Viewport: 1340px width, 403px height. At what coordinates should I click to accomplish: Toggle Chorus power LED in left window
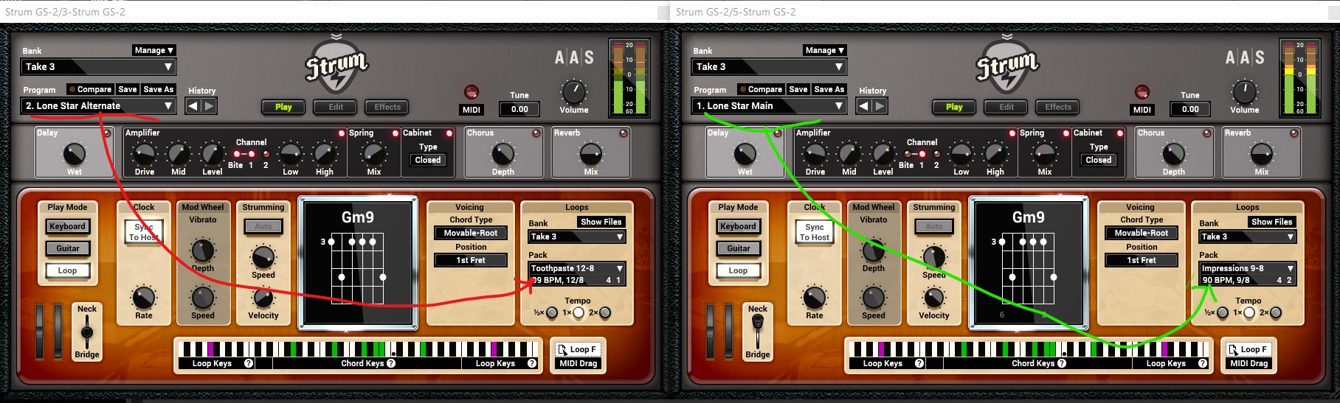pyautogui.click(x=536, y=133)
